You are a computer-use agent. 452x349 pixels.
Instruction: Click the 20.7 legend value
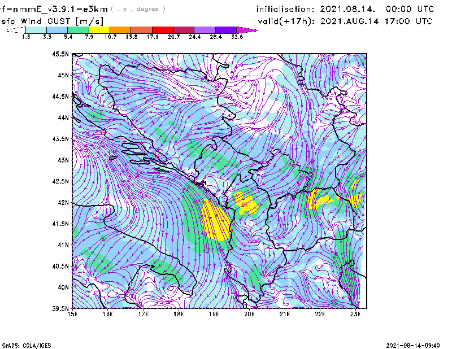(173, 37)
